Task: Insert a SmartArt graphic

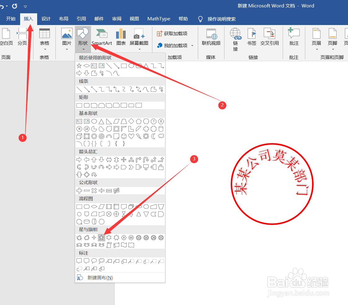Action: pyautogui.click(x=102, y=37)
